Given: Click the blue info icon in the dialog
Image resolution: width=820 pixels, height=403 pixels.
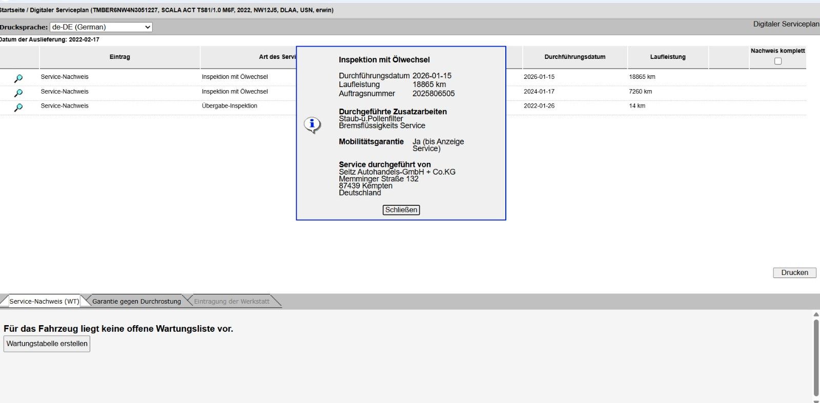Looking at the screenshot, I should pos(312,124).
